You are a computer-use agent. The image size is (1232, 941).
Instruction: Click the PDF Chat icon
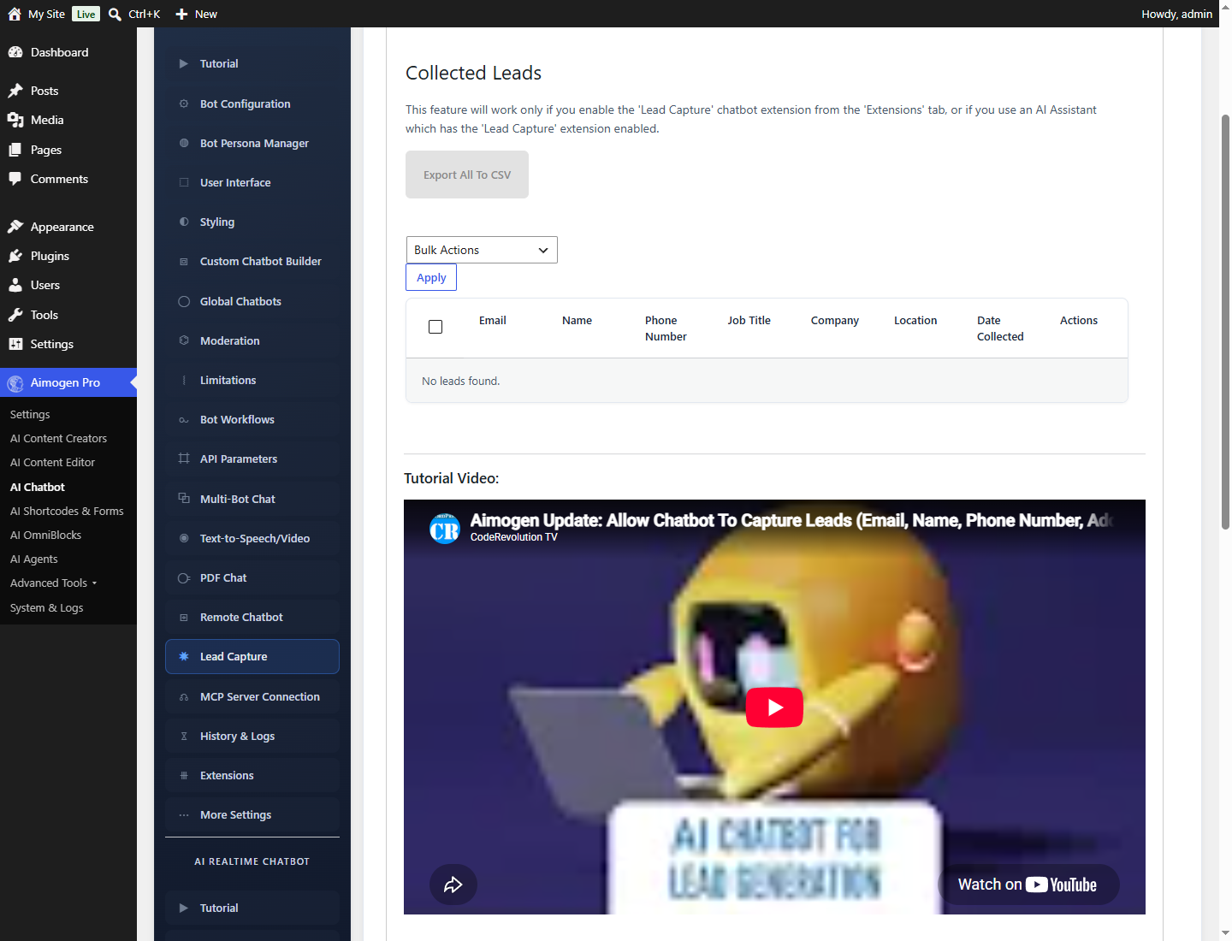(184, 578)
